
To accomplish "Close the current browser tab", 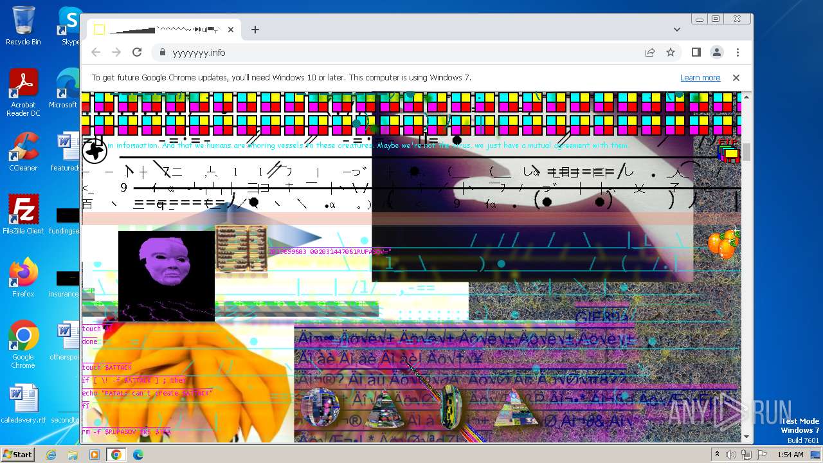I will (x=231, y=30).
